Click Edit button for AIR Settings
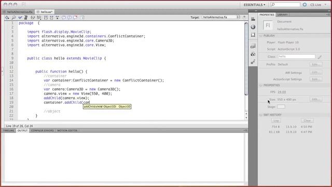 316,72
